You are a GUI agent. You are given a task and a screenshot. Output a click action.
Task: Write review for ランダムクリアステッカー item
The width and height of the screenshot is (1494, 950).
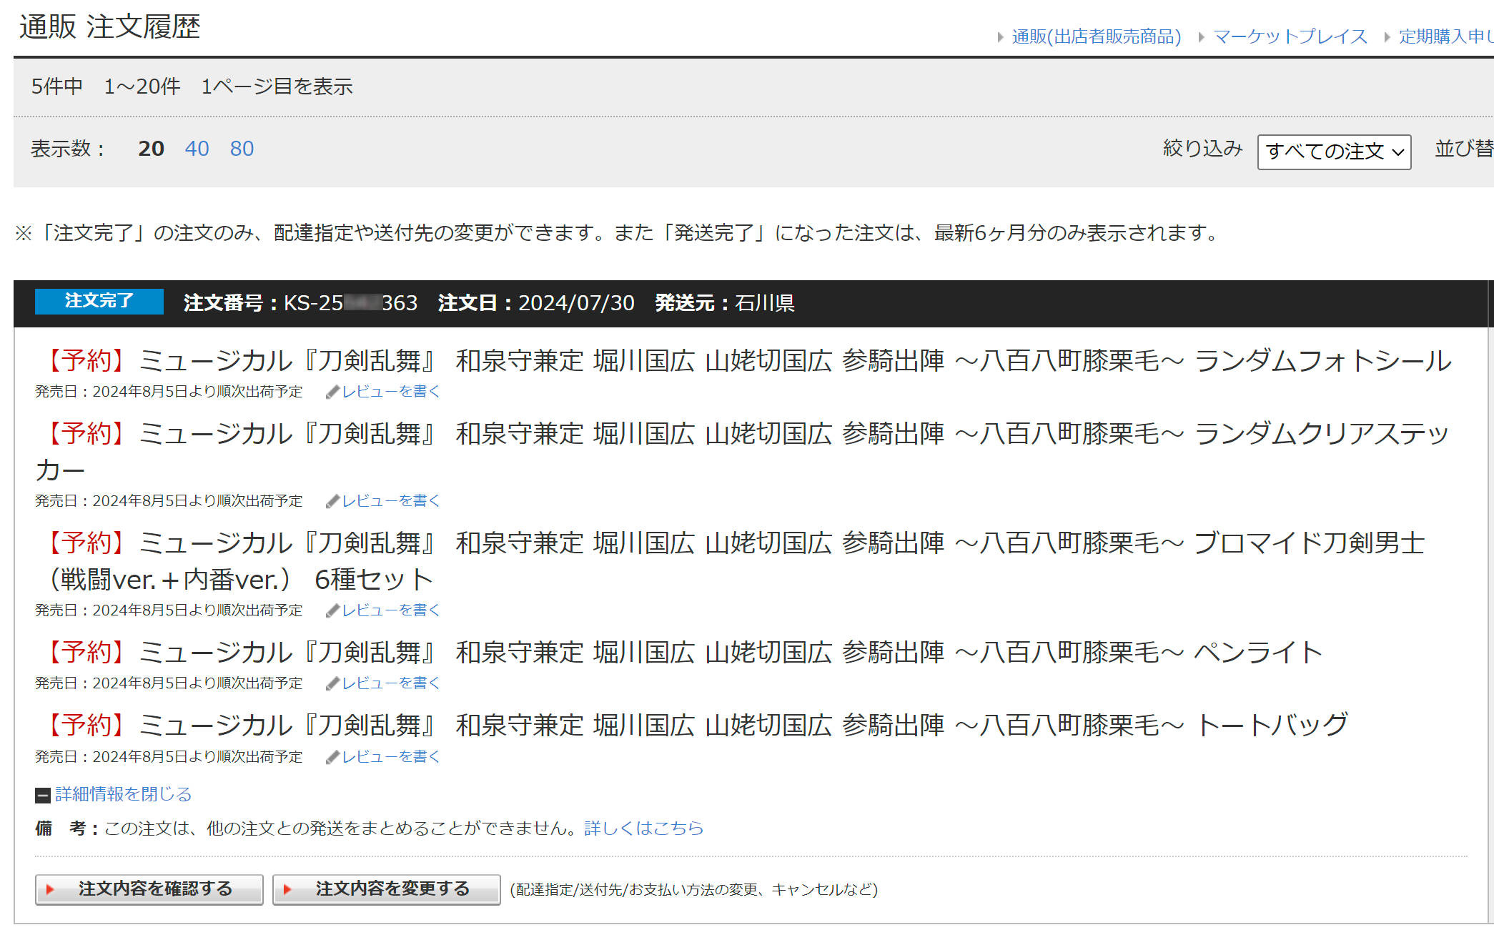click(390, 501)
